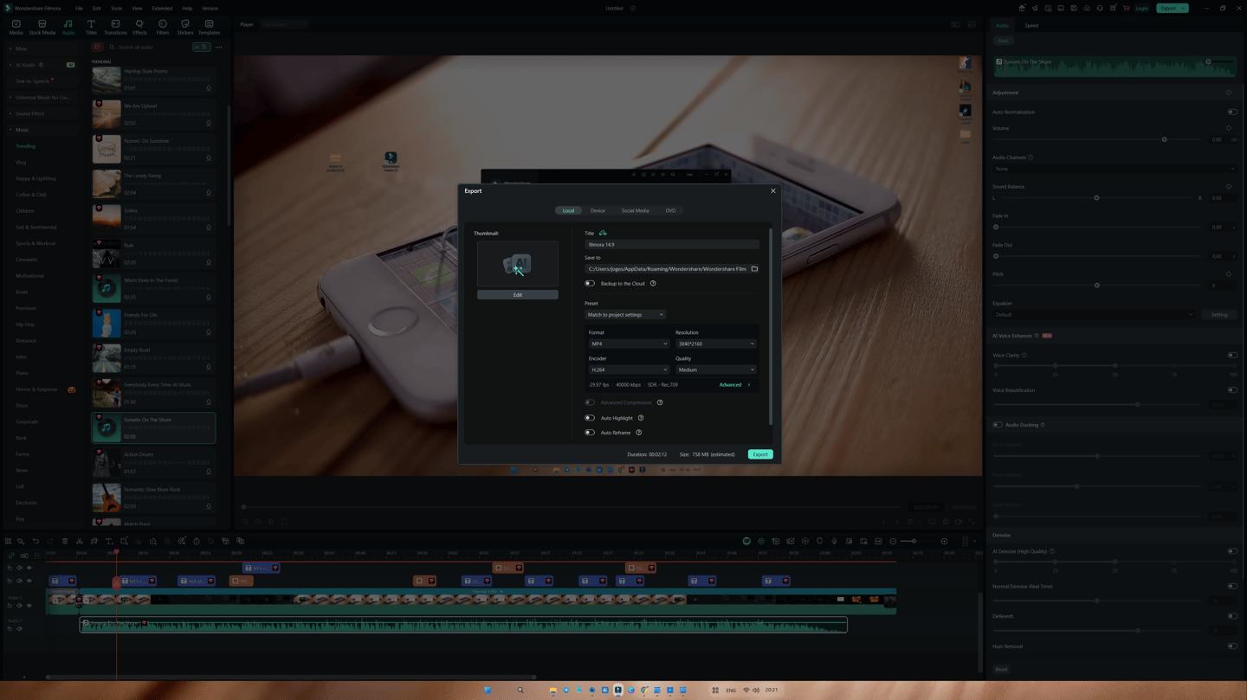1247x700 pixels.
Task: Enable AI Denoise (High Quality) toggle
Action: point(1232,551)
